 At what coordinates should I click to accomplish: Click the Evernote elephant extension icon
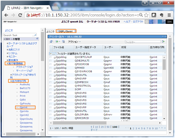coord(162,15)
